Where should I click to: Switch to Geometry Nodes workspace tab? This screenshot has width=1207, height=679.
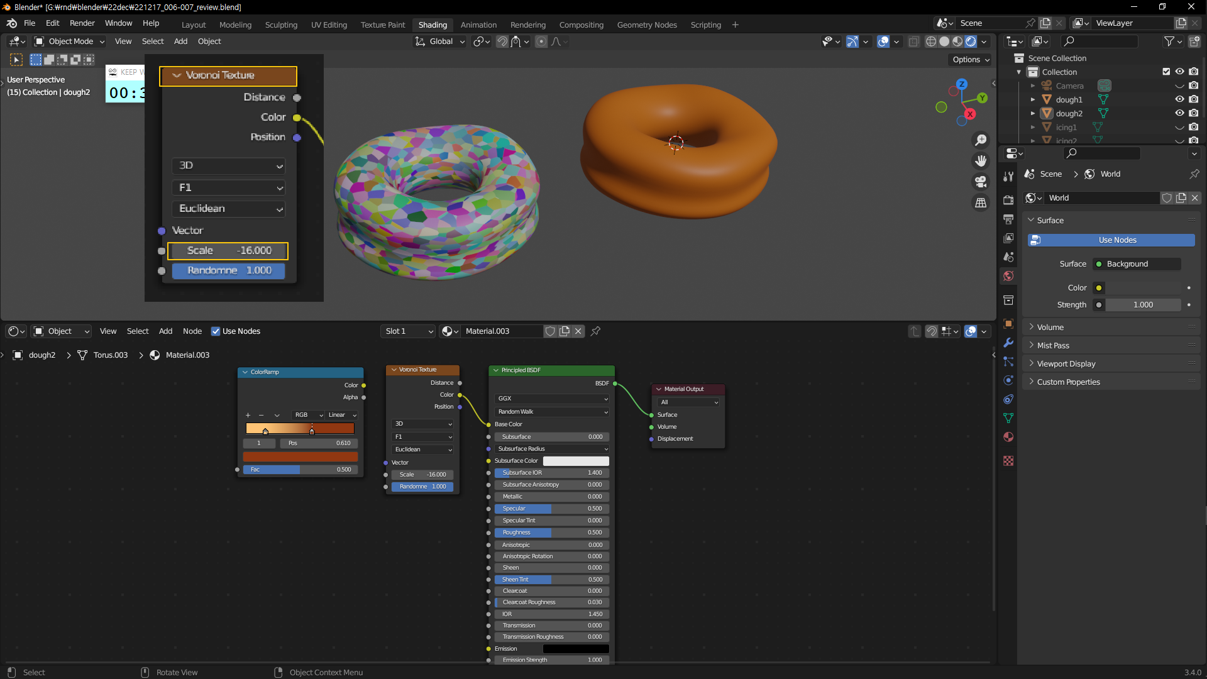tap(646, 25)
